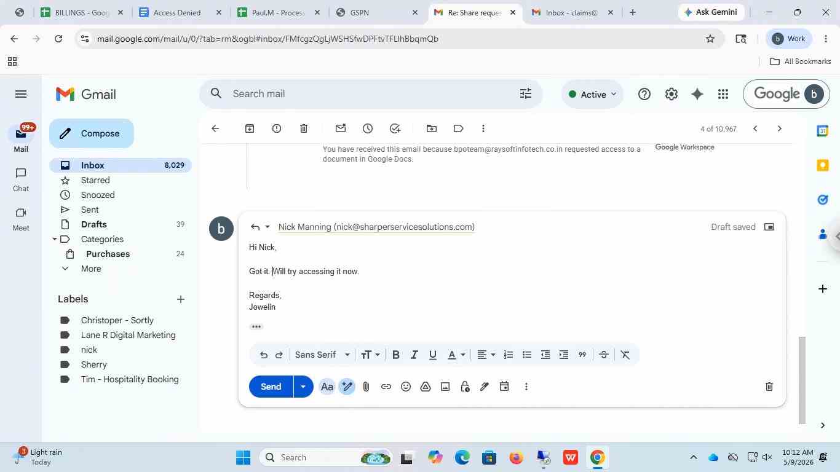Send the reply to Nick
The image size is (840, 472).
point(271,387)
